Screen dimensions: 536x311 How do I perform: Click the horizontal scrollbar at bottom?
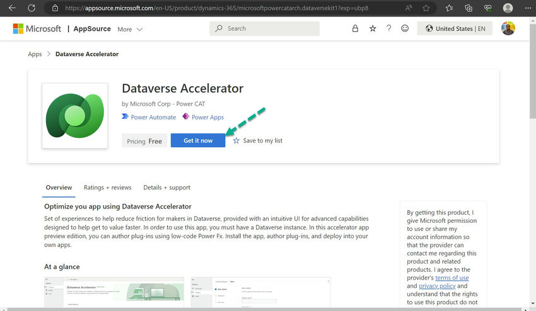[x=265, y=309]
